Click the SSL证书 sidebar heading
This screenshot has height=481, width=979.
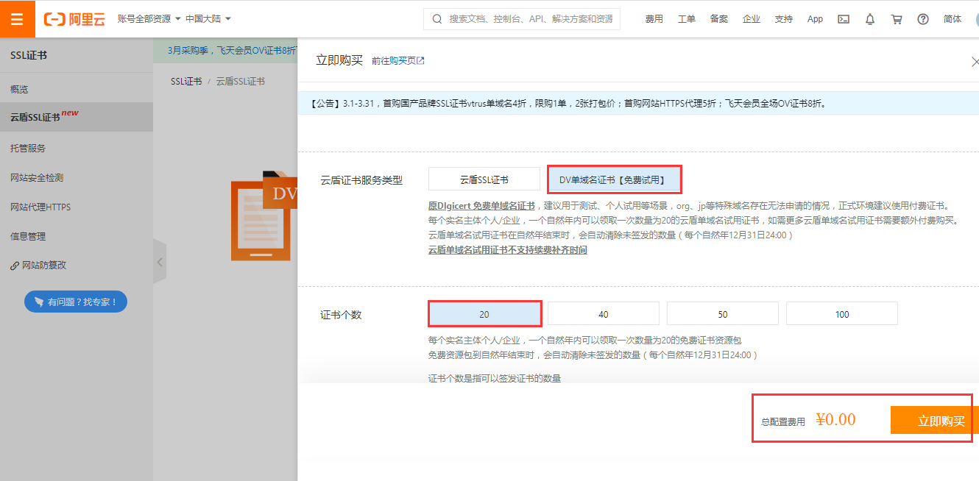click(x=29, y=55)
